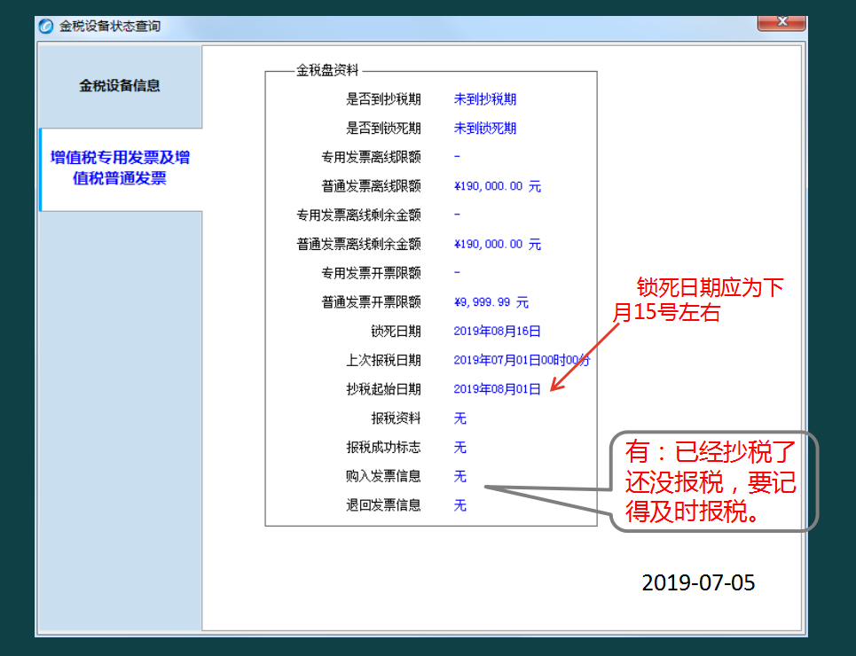This screenshot has height=656, width=856.
Task: Click the 报税成功标志 value showing 无
Action: [459, 448]
